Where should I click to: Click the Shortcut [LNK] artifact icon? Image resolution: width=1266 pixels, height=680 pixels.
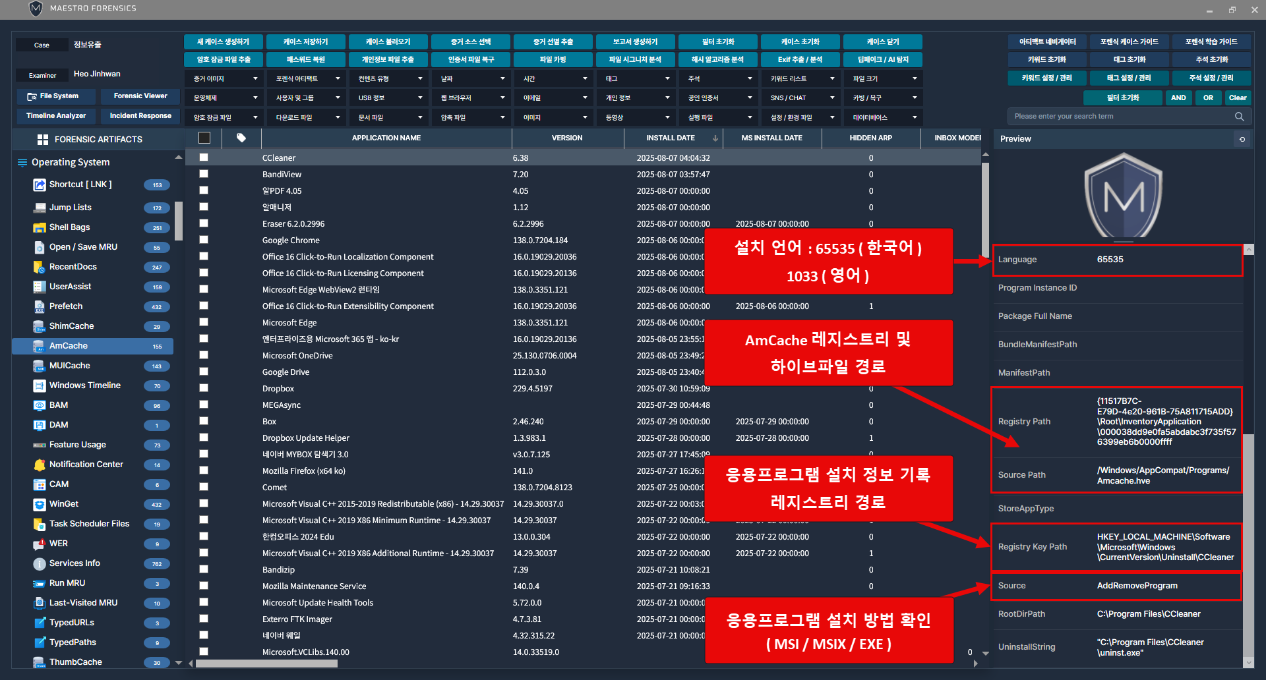pyautogui.click(x=39, y=184)
